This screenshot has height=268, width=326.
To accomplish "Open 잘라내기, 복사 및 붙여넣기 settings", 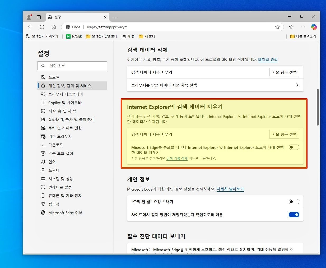I will click(x=72, y=119).
